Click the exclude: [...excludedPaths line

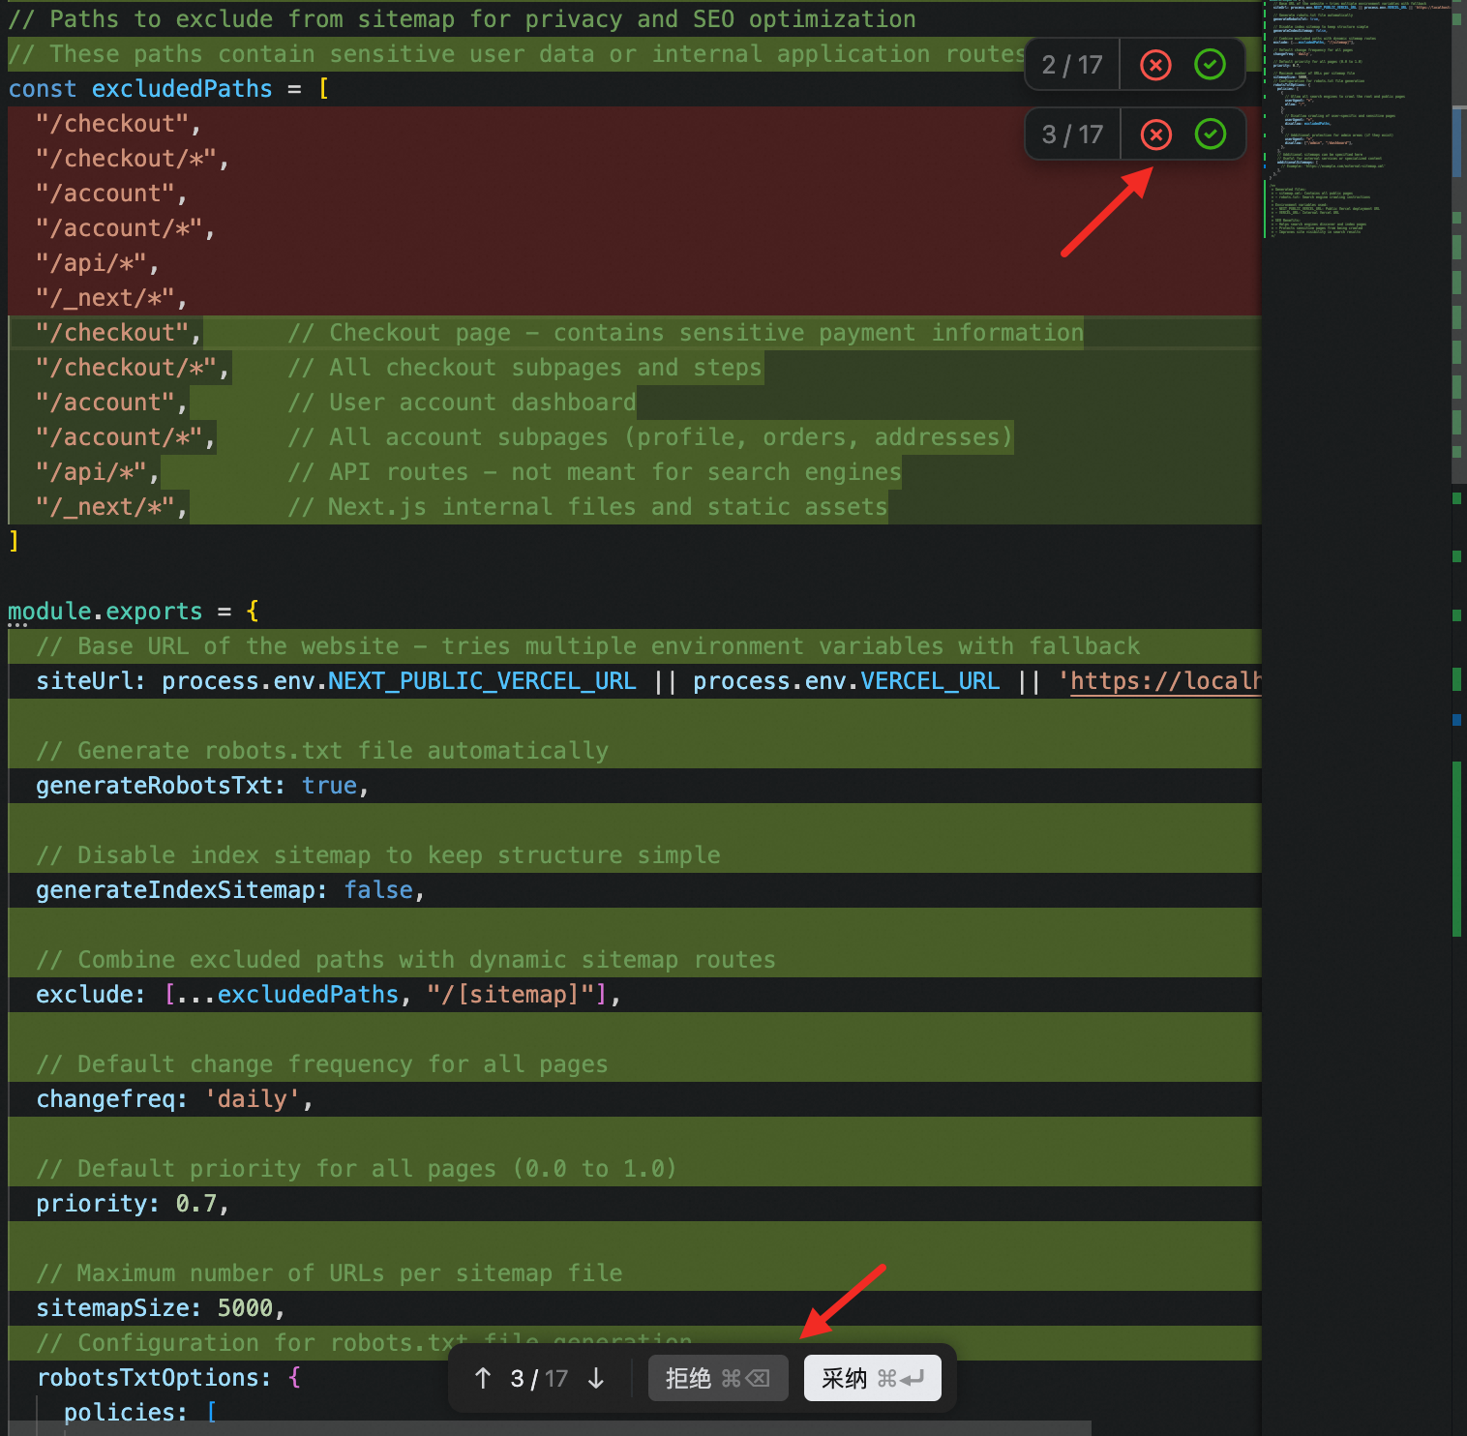tap(328, 995)
